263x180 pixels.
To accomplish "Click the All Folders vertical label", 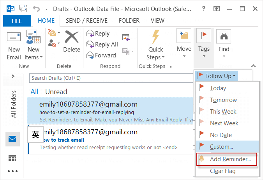I will coord(13,104).
